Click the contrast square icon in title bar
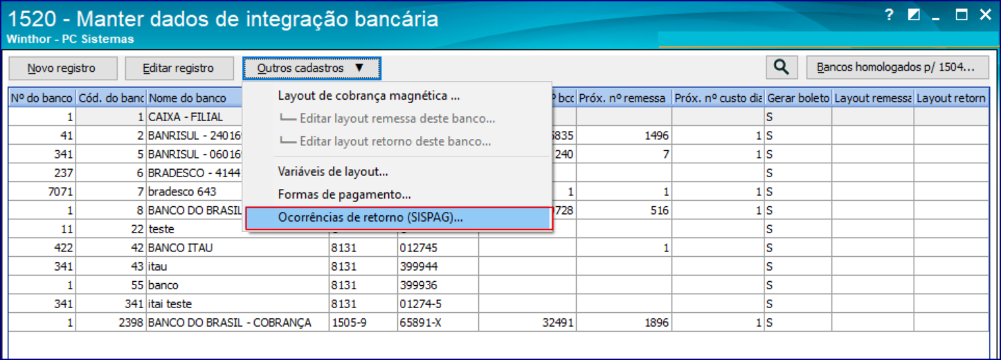This screenshot has height=360, width=1001. [x=914, y=15]
